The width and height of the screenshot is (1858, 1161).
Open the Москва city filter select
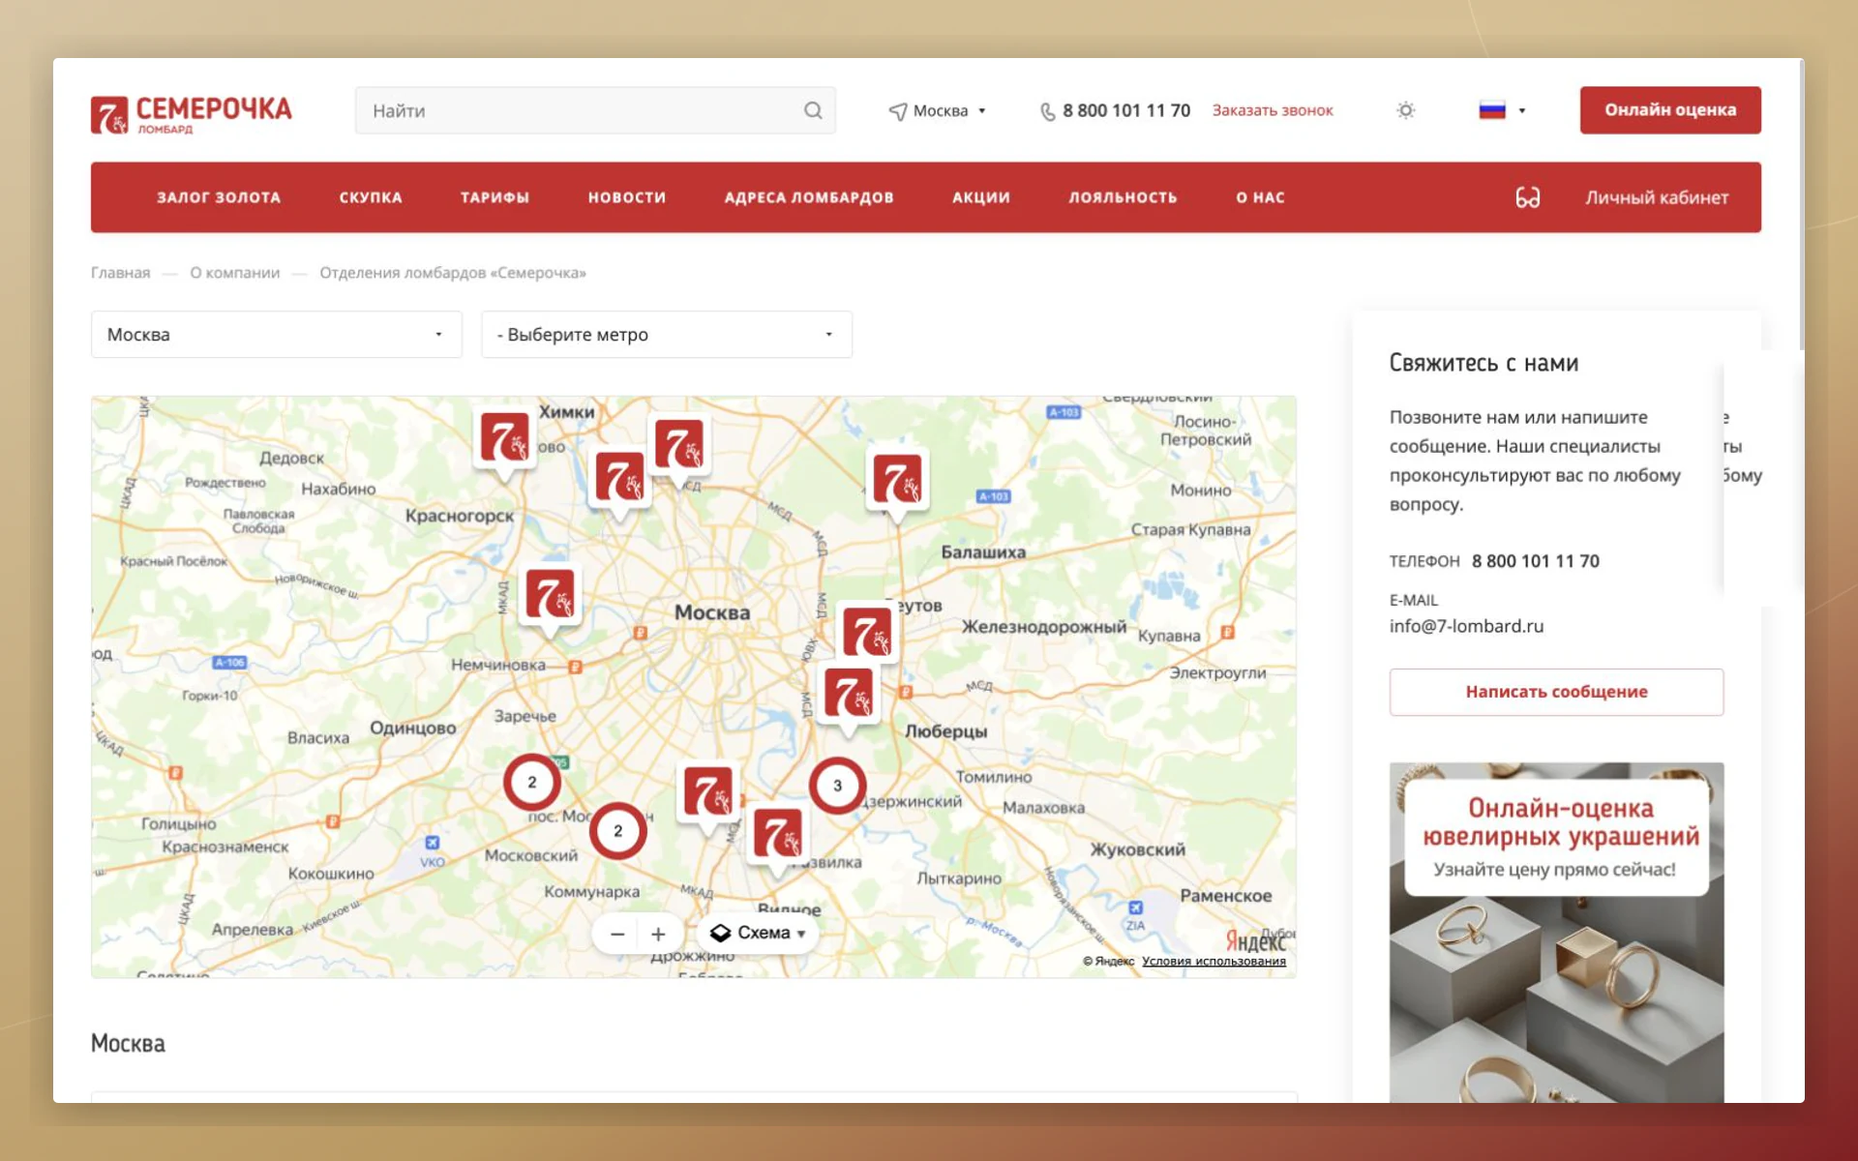[x=276, y=335]
